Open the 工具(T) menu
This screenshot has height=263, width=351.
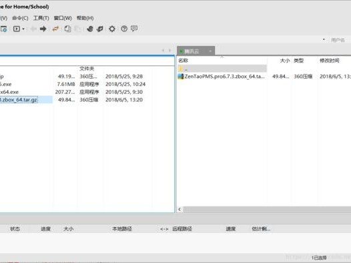pos(41,18)
